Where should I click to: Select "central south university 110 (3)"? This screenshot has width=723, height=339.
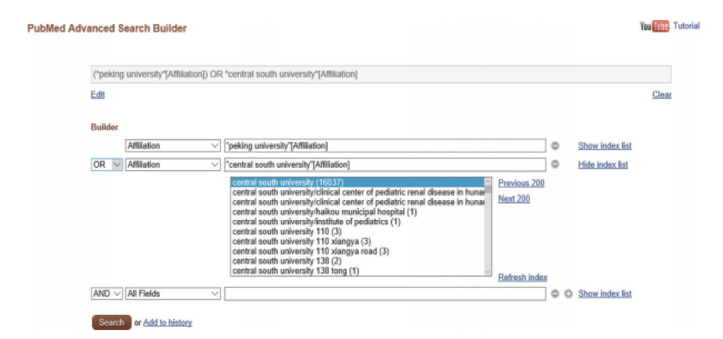tap(287, 232)
